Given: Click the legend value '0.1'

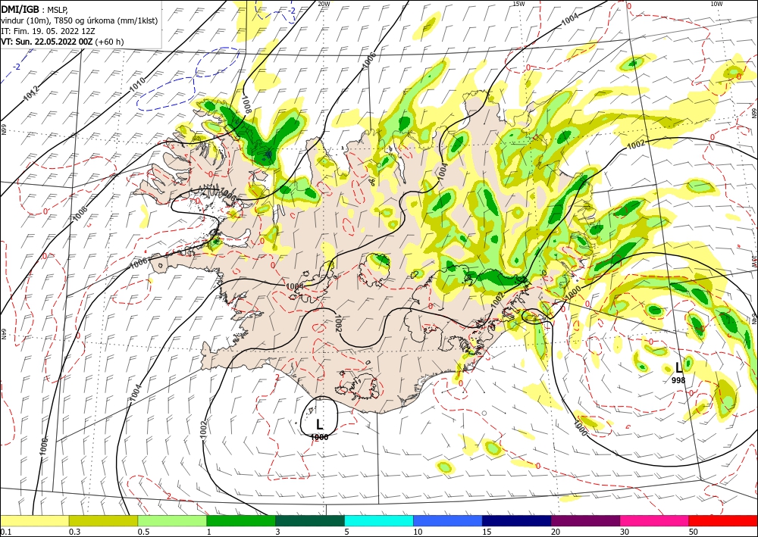Looking at the screenshot, I should tap(5, 532).
